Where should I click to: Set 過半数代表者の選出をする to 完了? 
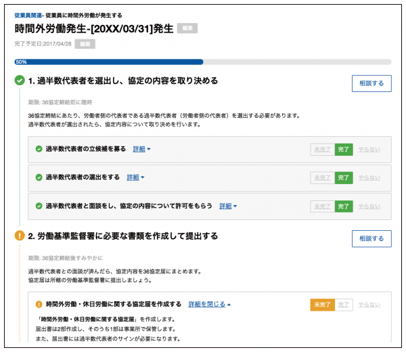coord(344,177)
